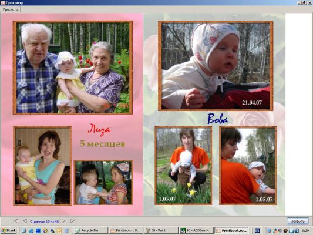Click the daffodil photo dated 1.05.07

click(183, 166)
